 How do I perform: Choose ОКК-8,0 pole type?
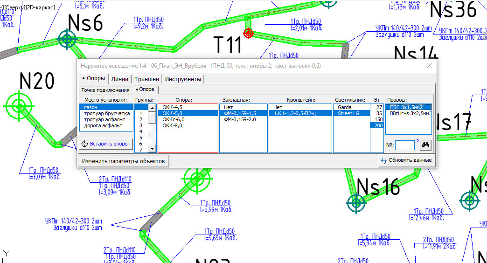[x=188, y=125]
